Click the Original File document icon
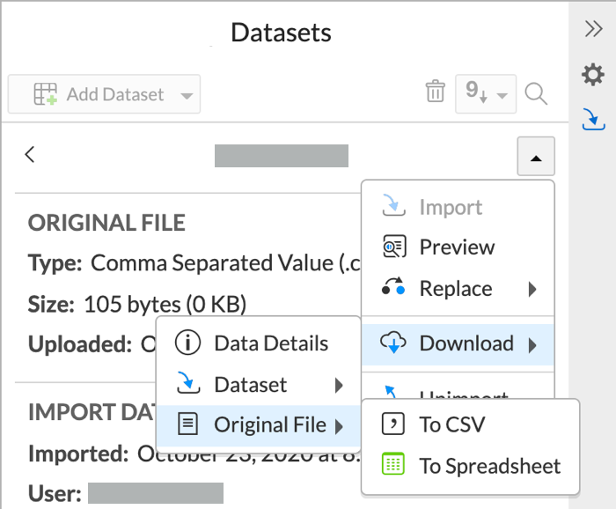 point(187,424)
